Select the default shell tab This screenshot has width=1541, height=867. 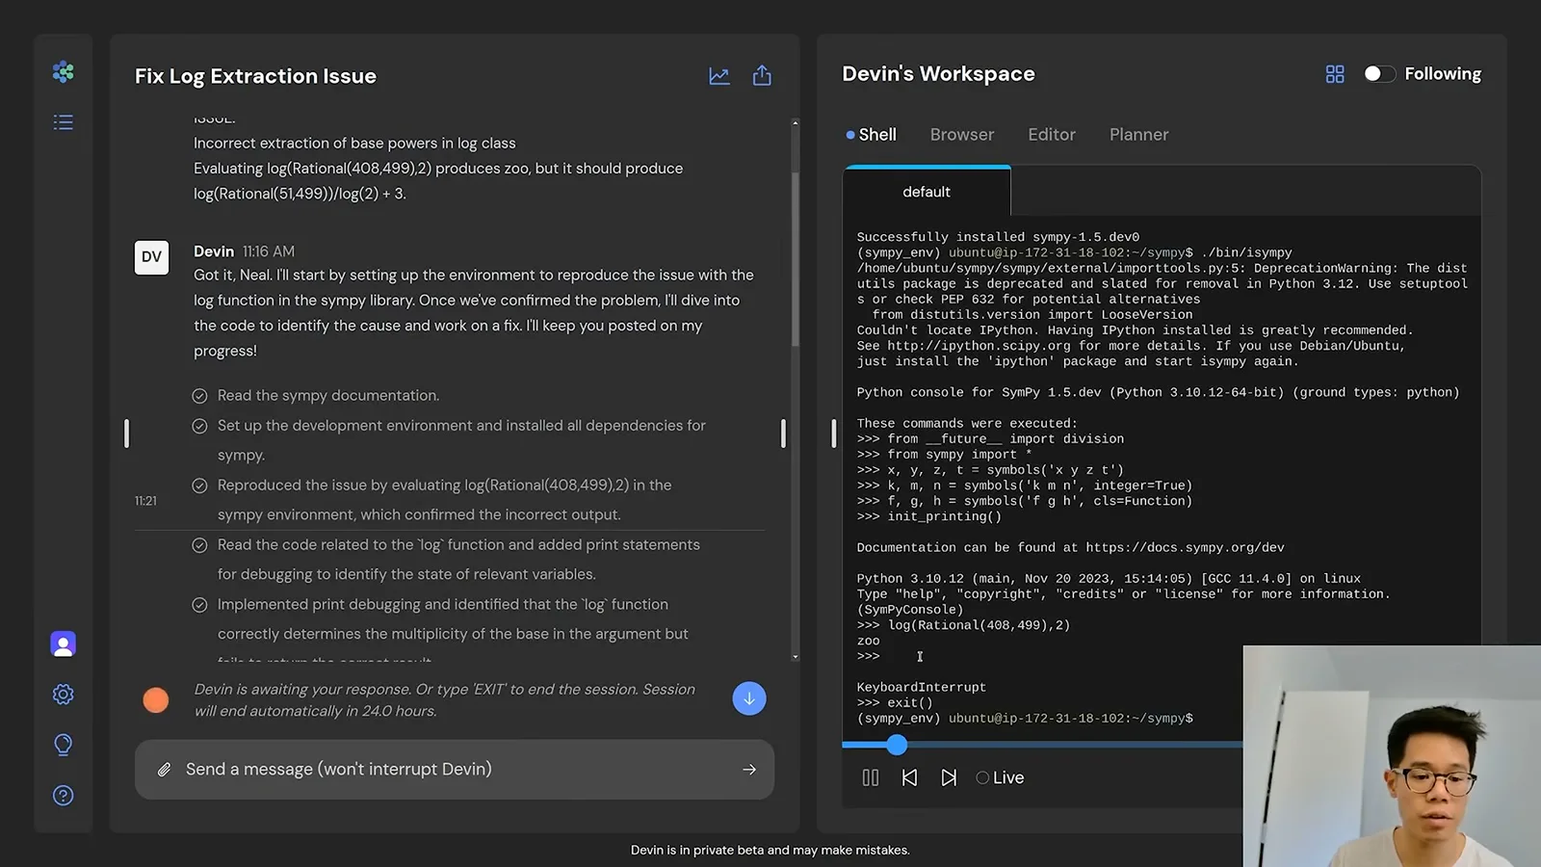pos(927,192)
